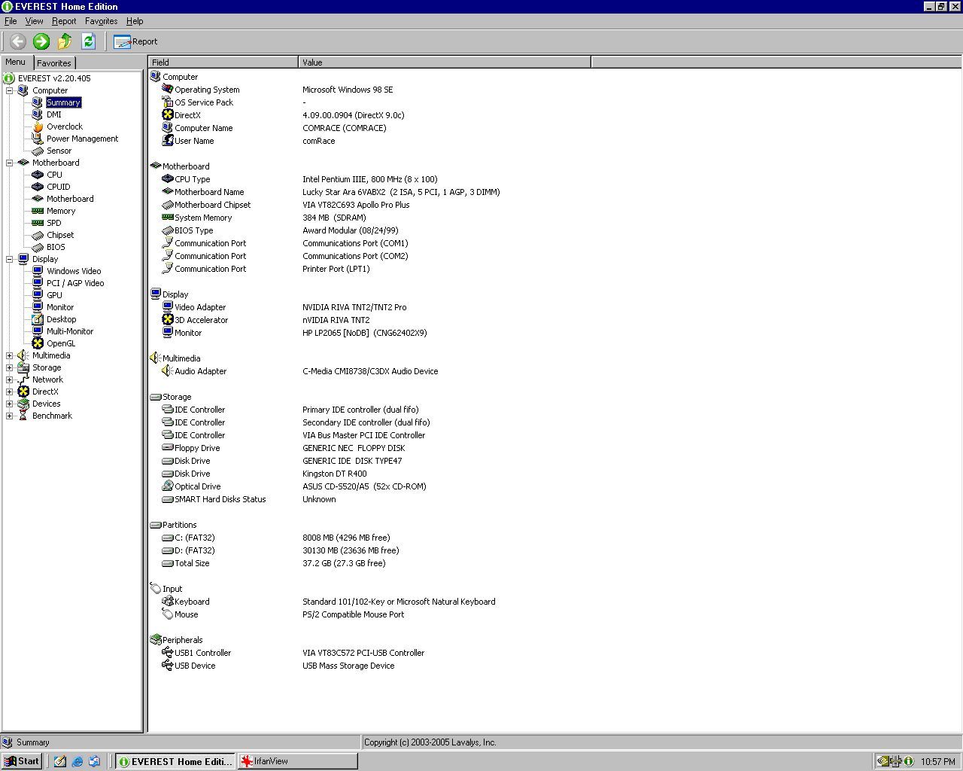Click the Back navigation arrow icon

[18, 41]
